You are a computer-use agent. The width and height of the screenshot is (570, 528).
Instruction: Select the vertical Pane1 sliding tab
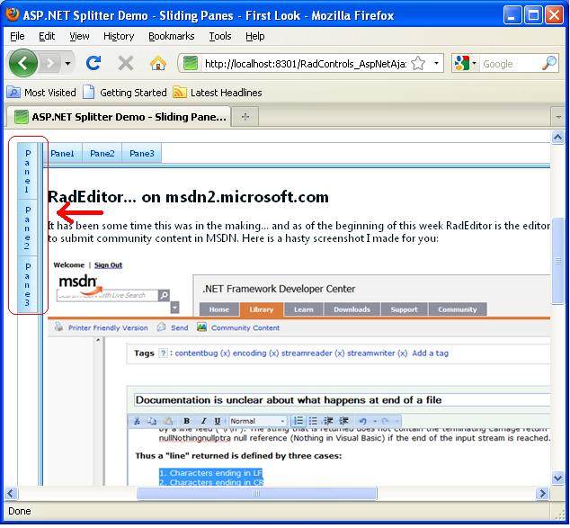[x=27, y=171]
